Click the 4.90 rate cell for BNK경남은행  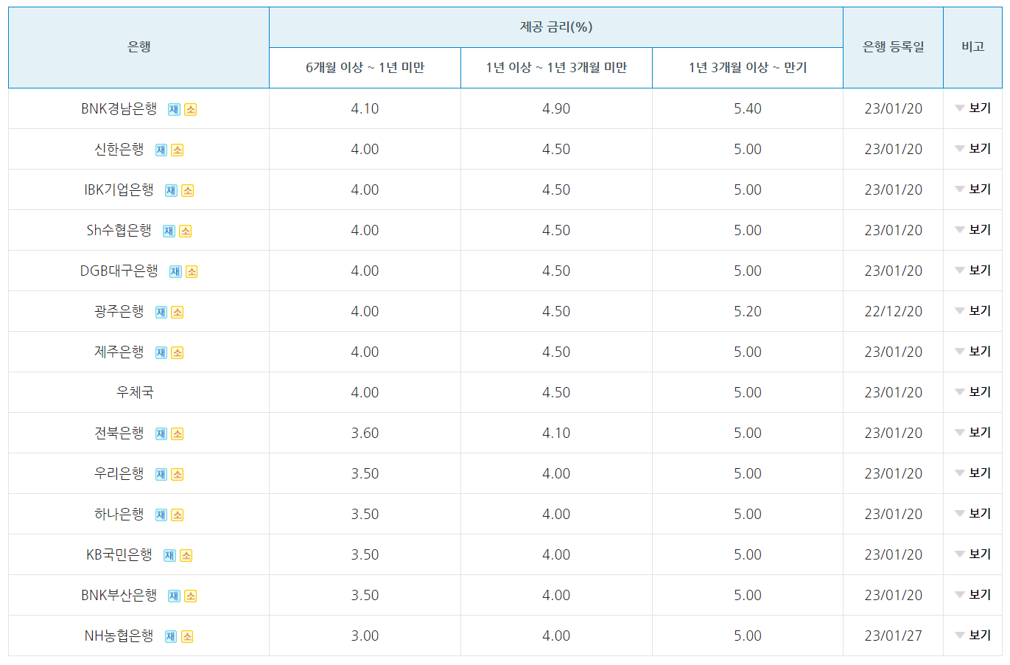pyautogui.click(x=556, y=108)
